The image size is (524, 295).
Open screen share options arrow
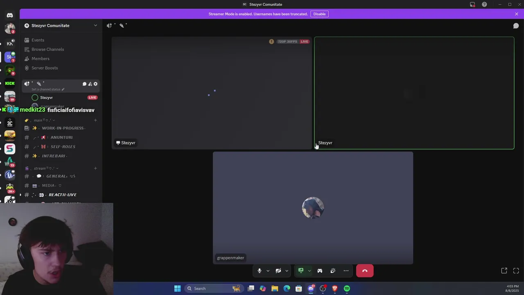[309, 271]
